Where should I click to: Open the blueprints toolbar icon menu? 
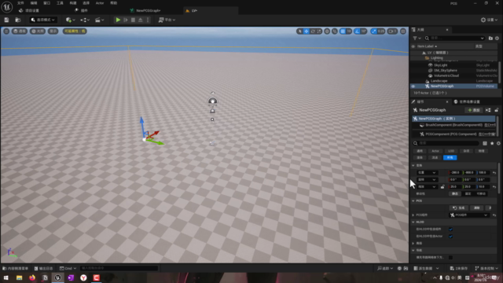click(85, 20)
